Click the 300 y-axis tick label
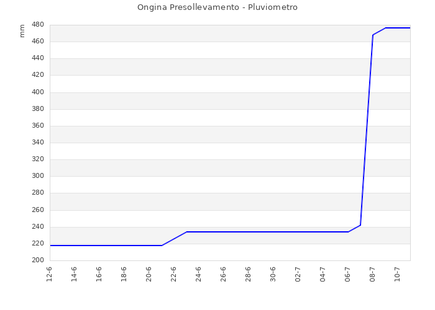Viewport: 435px width, 310px height. tap(38, 176)
